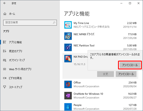Select the Web サイト用のアプリ sidebar icon
The image size is (143, 111).
[5, 69]
